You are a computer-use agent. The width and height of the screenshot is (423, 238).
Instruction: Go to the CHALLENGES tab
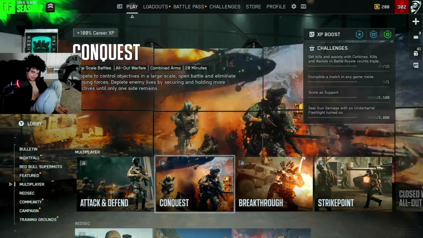(225, 7)
